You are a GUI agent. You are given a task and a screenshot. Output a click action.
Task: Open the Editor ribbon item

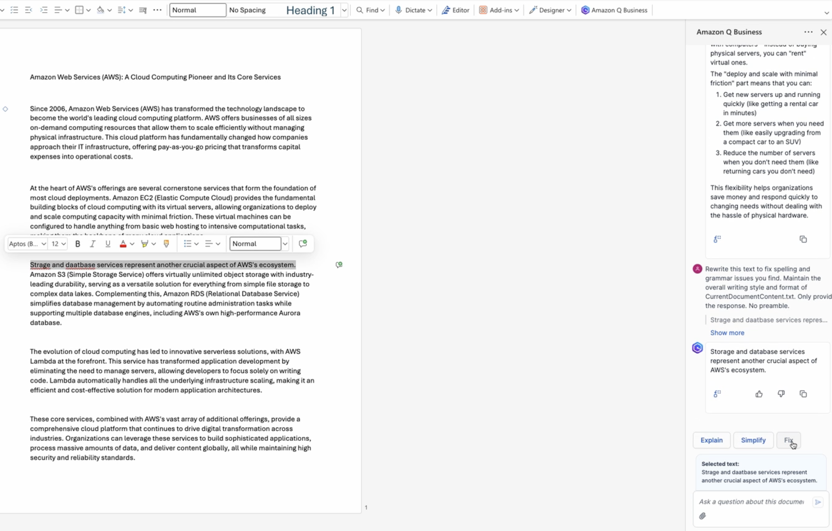[455, 10]
